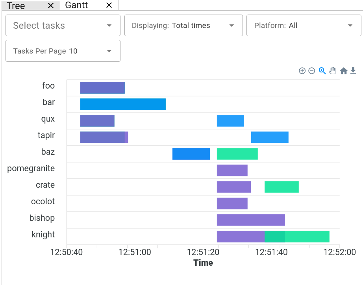Click the foo task bar
This screenshot has height=285, width=363.
point(102,88)
